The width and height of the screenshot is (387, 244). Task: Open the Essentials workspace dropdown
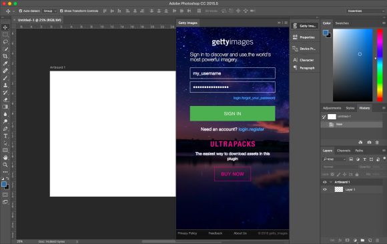[x=365, y=11]
